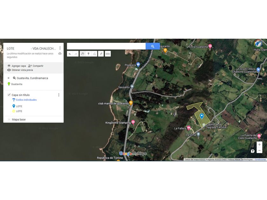This screenshot has width=267, height=200.
Task: Select the add directions tool
Action: 101,54
